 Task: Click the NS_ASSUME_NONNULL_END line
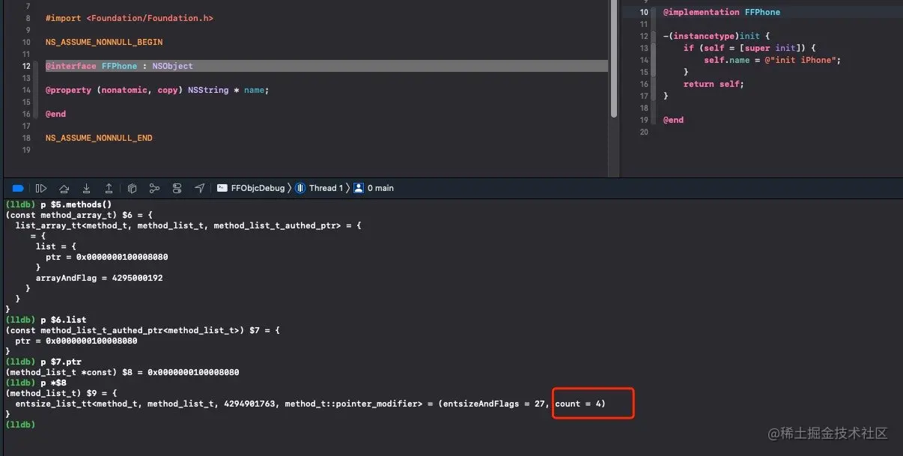[x=99, y=138]
